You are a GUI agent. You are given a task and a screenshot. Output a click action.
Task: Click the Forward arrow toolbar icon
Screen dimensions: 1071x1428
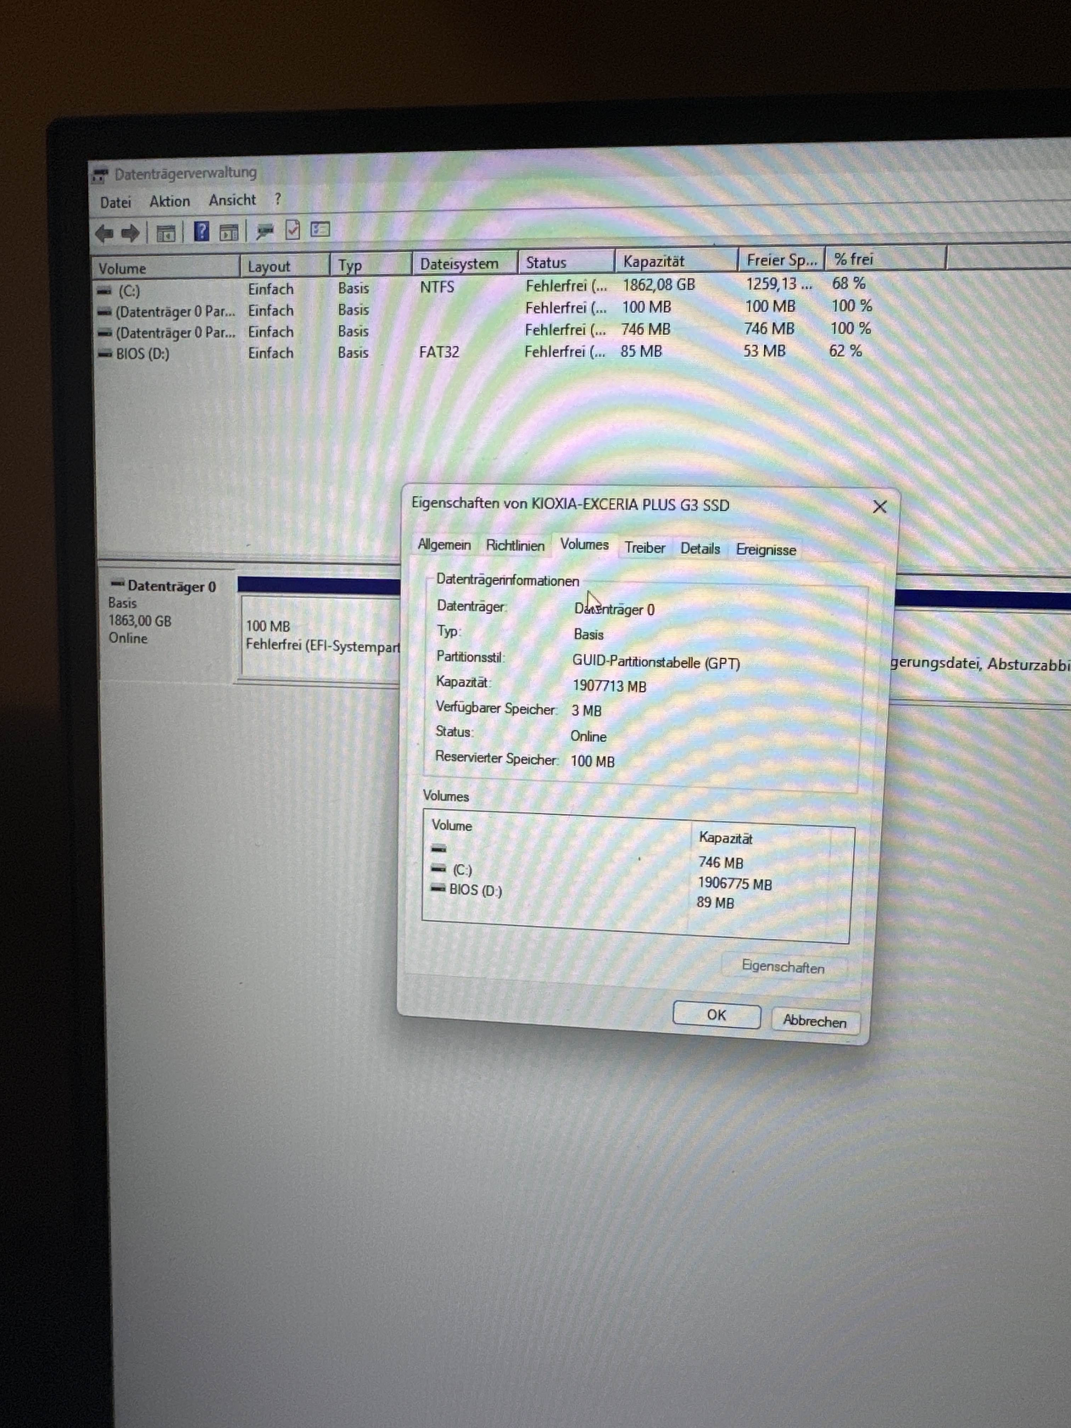click(131, 233)
